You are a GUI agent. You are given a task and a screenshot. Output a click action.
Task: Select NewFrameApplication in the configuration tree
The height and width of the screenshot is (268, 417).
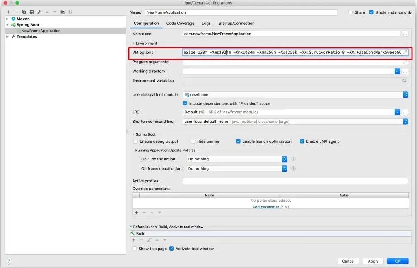coord(41,31)
